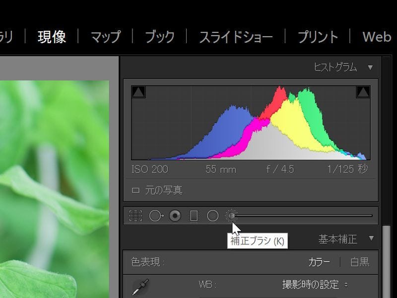Switch to the プリント module
The height and width of the screenshot is (298, 397).
[x=318, y=37]
